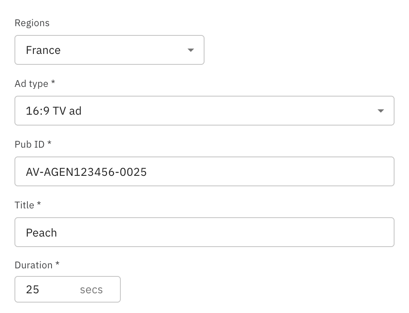Viewport: 409px width, 313px height.
Task: Click the Pub ID label
Action: coord(28,144)
